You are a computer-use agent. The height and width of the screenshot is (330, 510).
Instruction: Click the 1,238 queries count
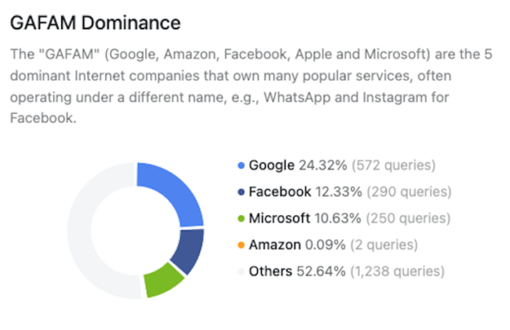398,271
